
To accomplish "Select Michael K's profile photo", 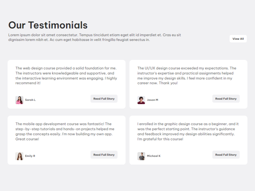I will (141, 156).
